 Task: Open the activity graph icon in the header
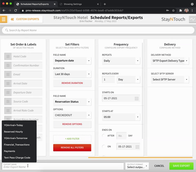click(x=192, y=19)
